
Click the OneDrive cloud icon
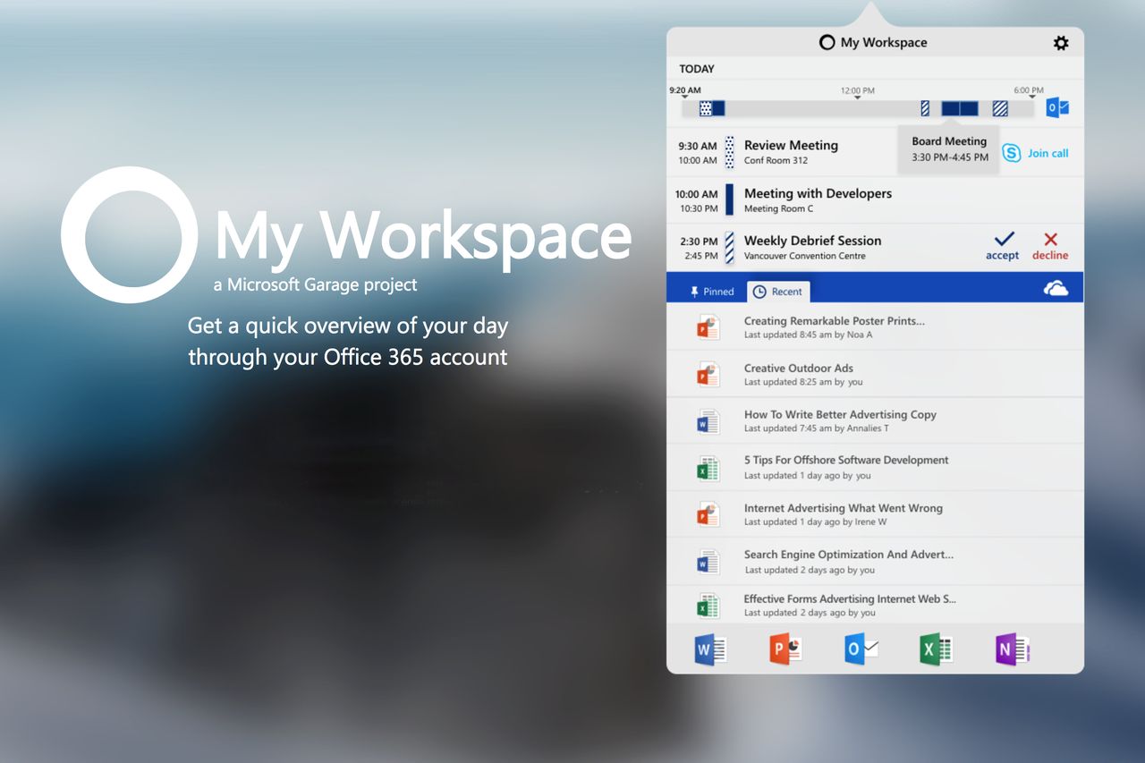coord(1056,287)
